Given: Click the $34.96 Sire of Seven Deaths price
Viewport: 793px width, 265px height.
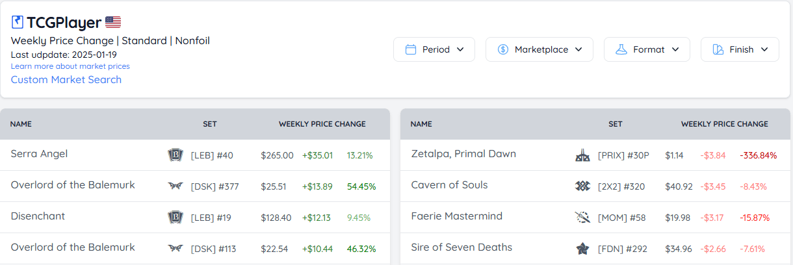Looking at the screenshot, I should (x=678, y=249).
